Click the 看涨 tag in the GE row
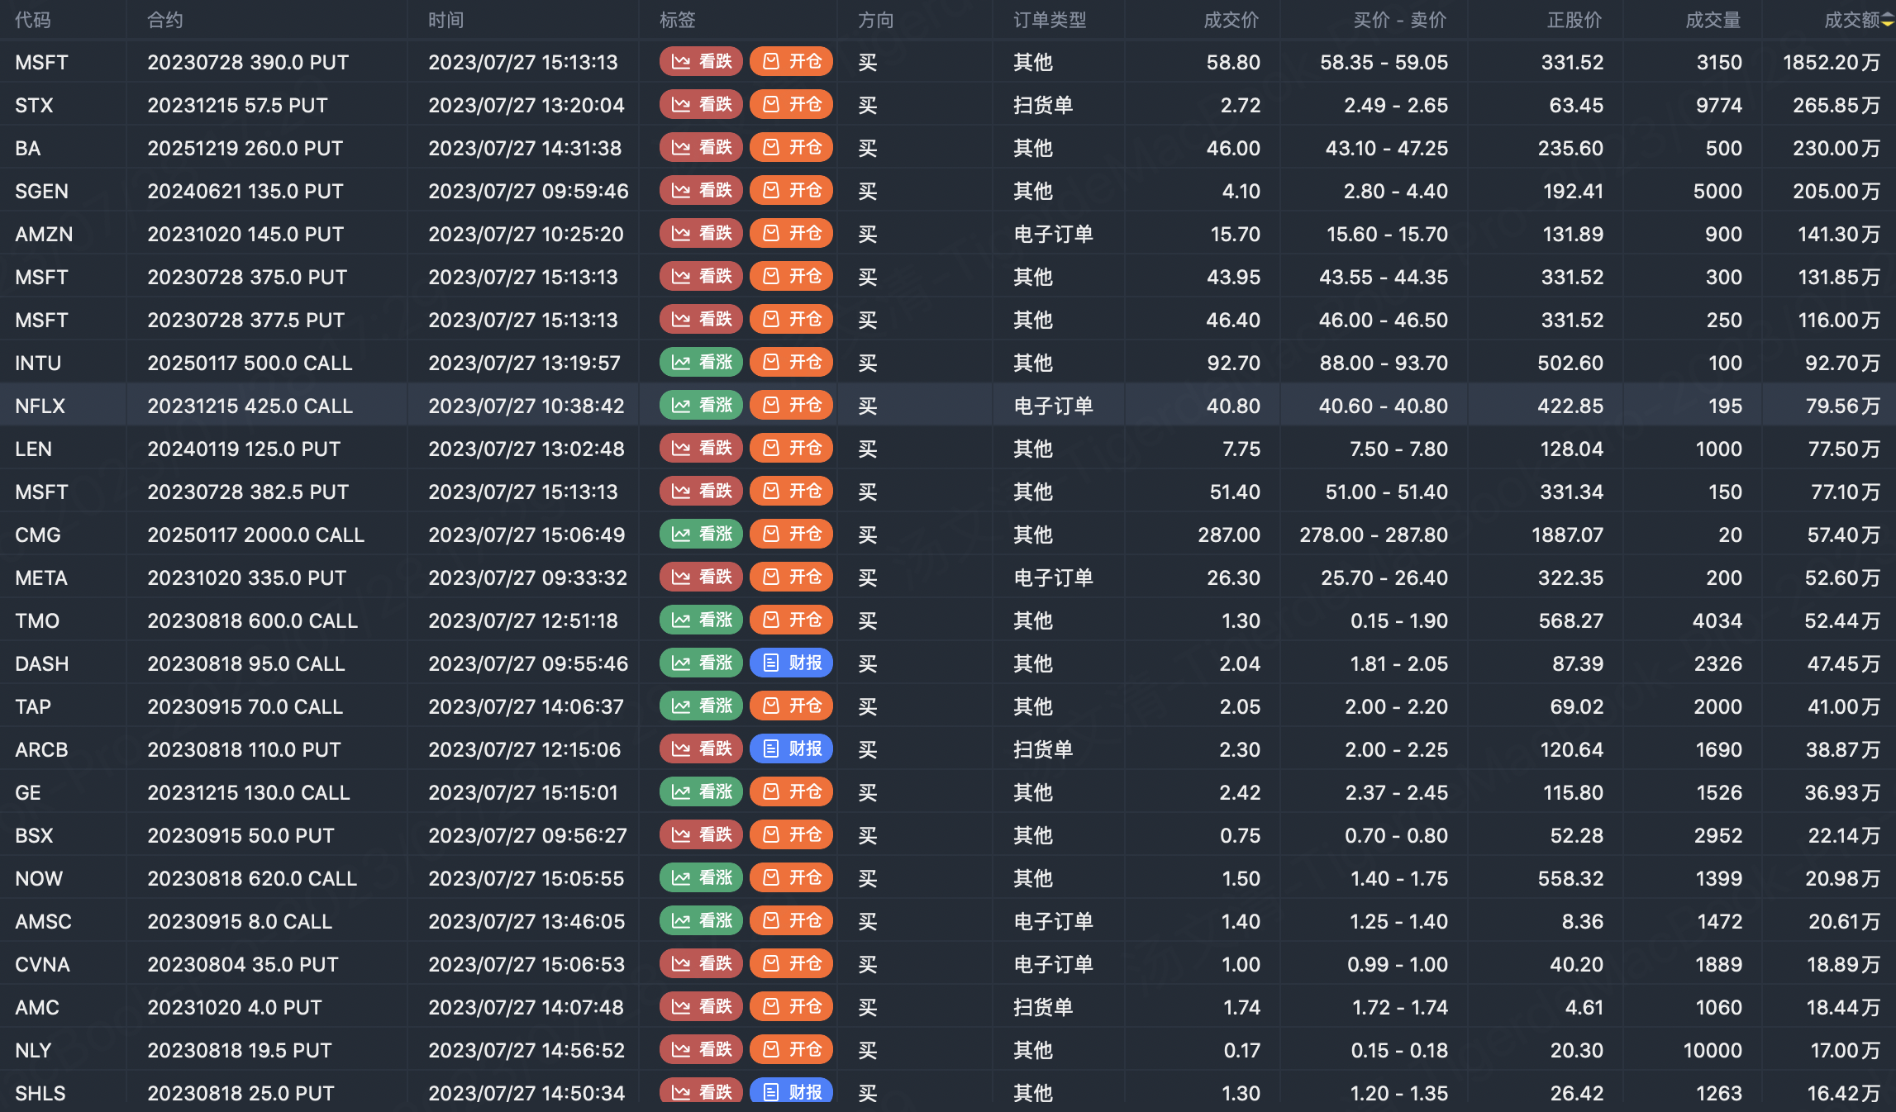The width and height of the screenshot is (1896, 1112). [x=702, y=792]
